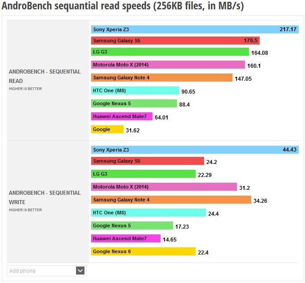Image resolution: width=305 pixels, height=283 pixels.
Task: Click the Add phone input field
Action: click(46, 271)
